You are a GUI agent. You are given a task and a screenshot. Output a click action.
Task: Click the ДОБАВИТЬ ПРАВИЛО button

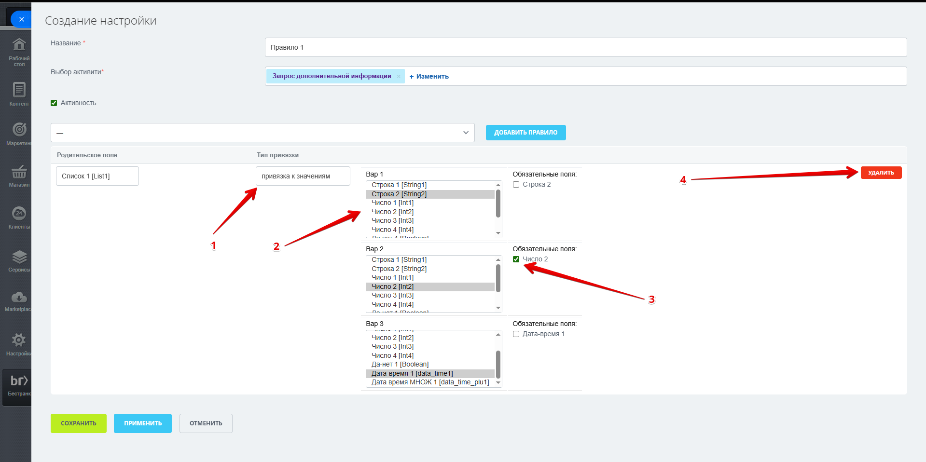click(525, 133)
